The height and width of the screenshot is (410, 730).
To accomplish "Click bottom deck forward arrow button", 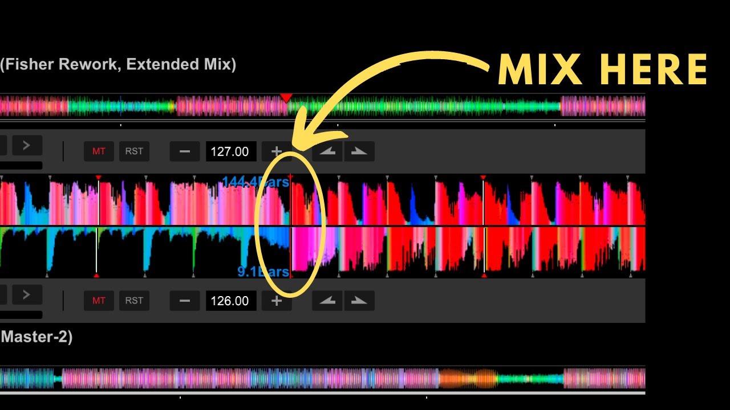I will click(x=27, y=295).
